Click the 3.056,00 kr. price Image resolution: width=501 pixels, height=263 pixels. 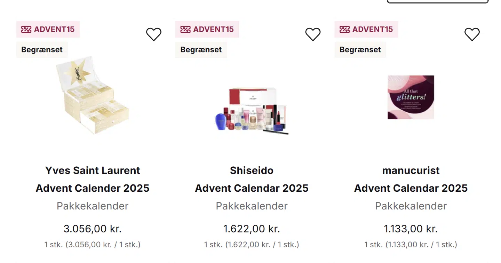(x=93, y=229)
